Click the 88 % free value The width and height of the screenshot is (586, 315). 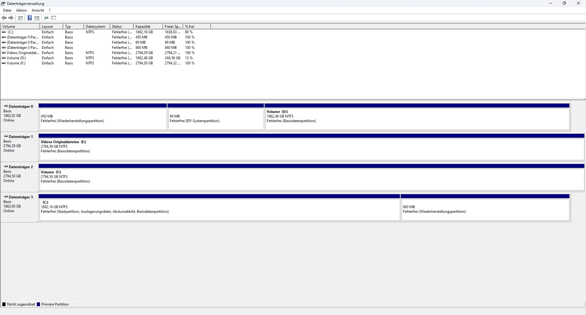pyautogui.click(x=189, y=32)
